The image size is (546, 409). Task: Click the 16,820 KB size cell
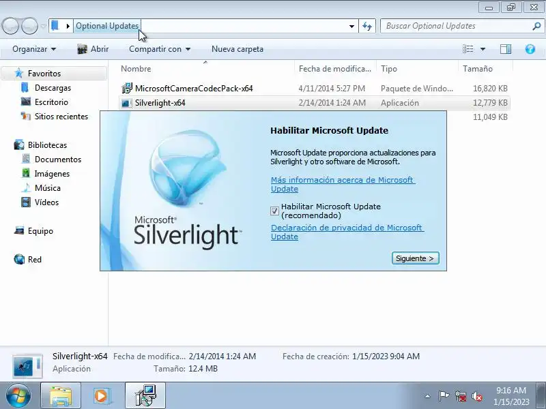490,89
